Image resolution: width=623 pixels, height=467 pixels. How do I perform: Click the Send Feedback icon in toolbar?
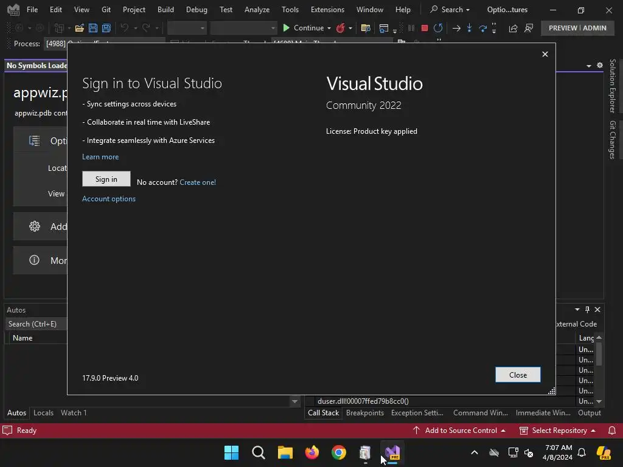(529, 28)
